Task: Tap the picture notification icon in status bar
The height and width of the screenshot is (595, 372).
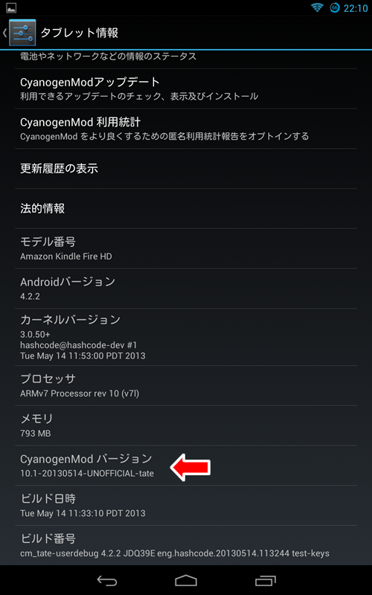Action: (x=10, y=7)
